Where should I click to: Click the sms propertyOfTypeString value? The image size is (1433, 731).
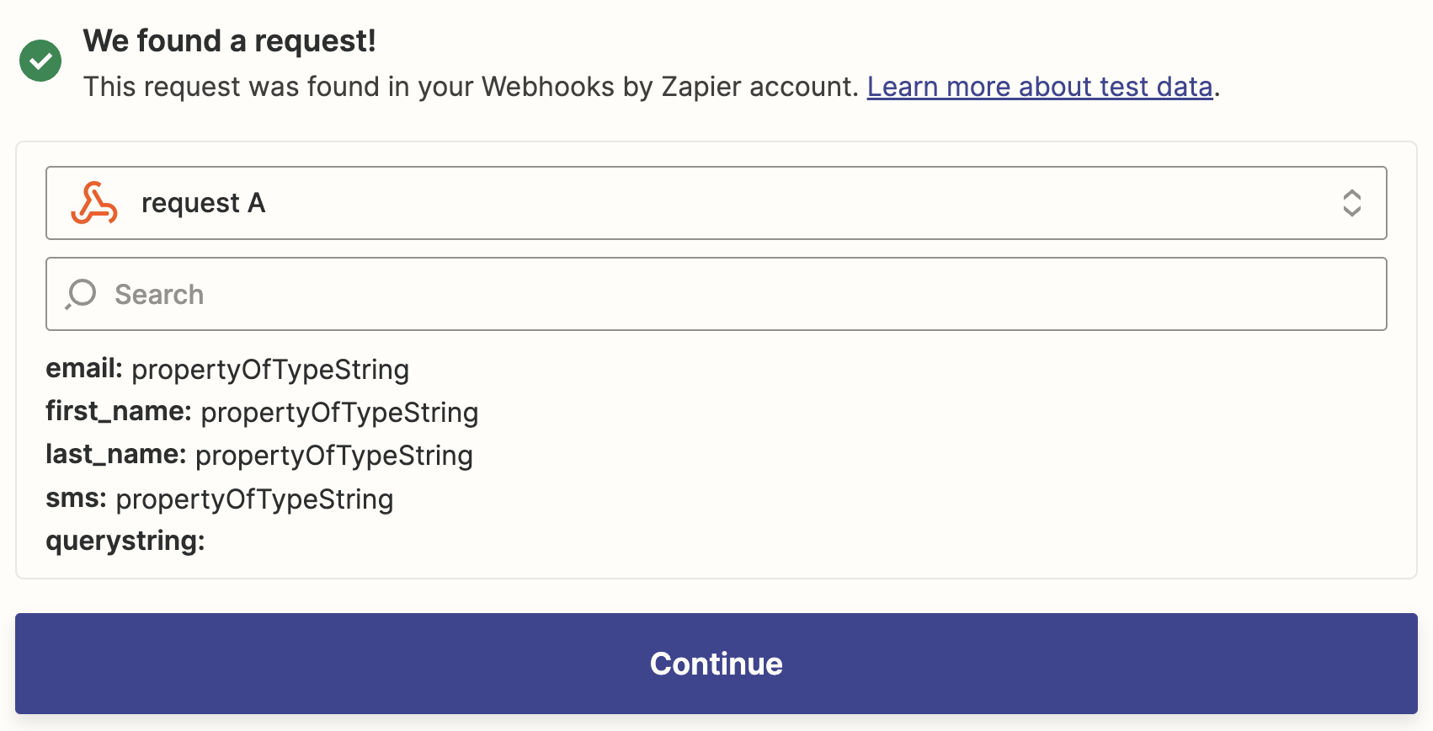[x=254, y=499]
